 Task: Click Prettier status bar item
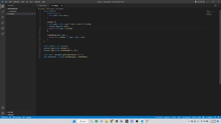[x=209, y=117]
